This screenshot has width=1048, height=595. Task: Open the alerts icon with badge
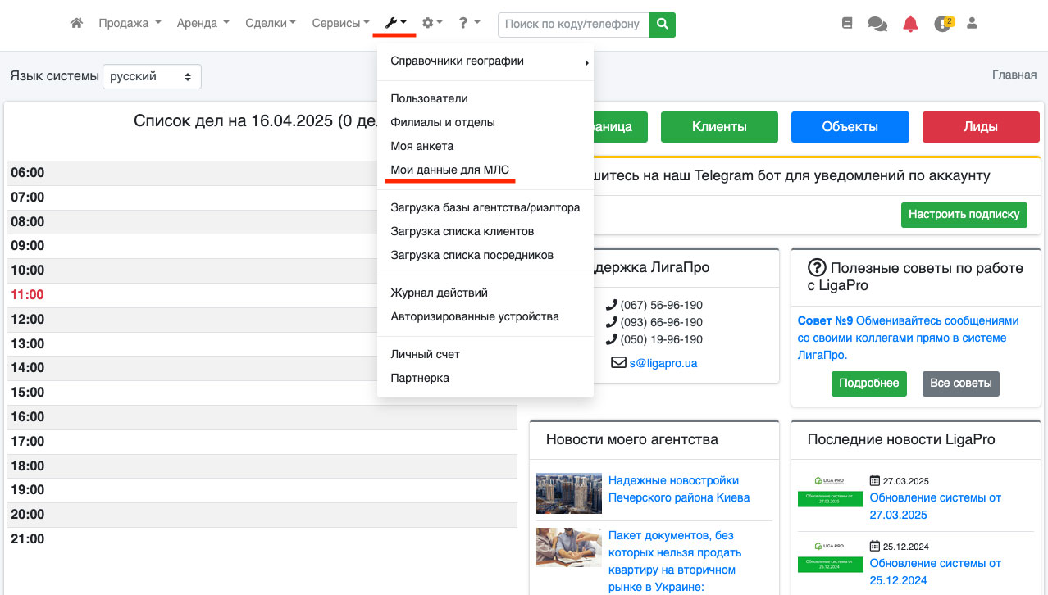point(943,24)
